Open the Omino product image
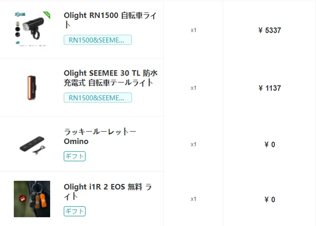316x226 pixels. pos(32,144)
